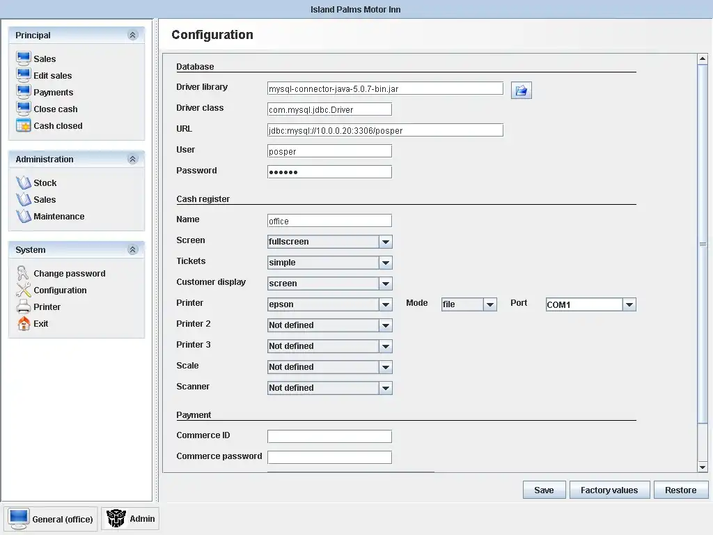The height and width of the screenshot is (535, 713).
Task: Collapse the System panel
Action: tap(132, 249)
